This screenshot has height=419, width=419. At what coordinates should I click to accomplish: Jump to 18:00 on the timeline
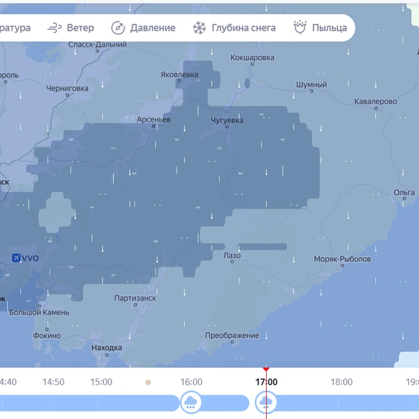pos(341,382)
